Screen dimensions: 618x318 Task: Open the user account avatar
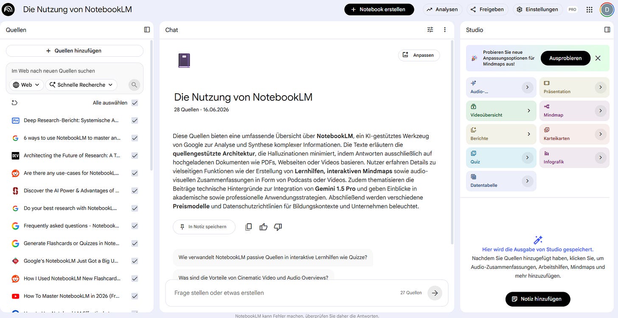607,9
